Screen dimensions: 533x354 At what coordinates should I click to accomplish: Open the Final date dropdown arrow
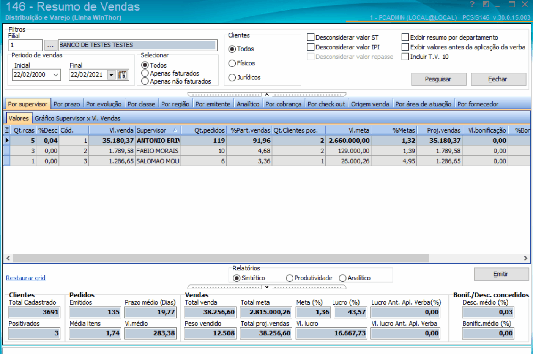click(111, 75)
